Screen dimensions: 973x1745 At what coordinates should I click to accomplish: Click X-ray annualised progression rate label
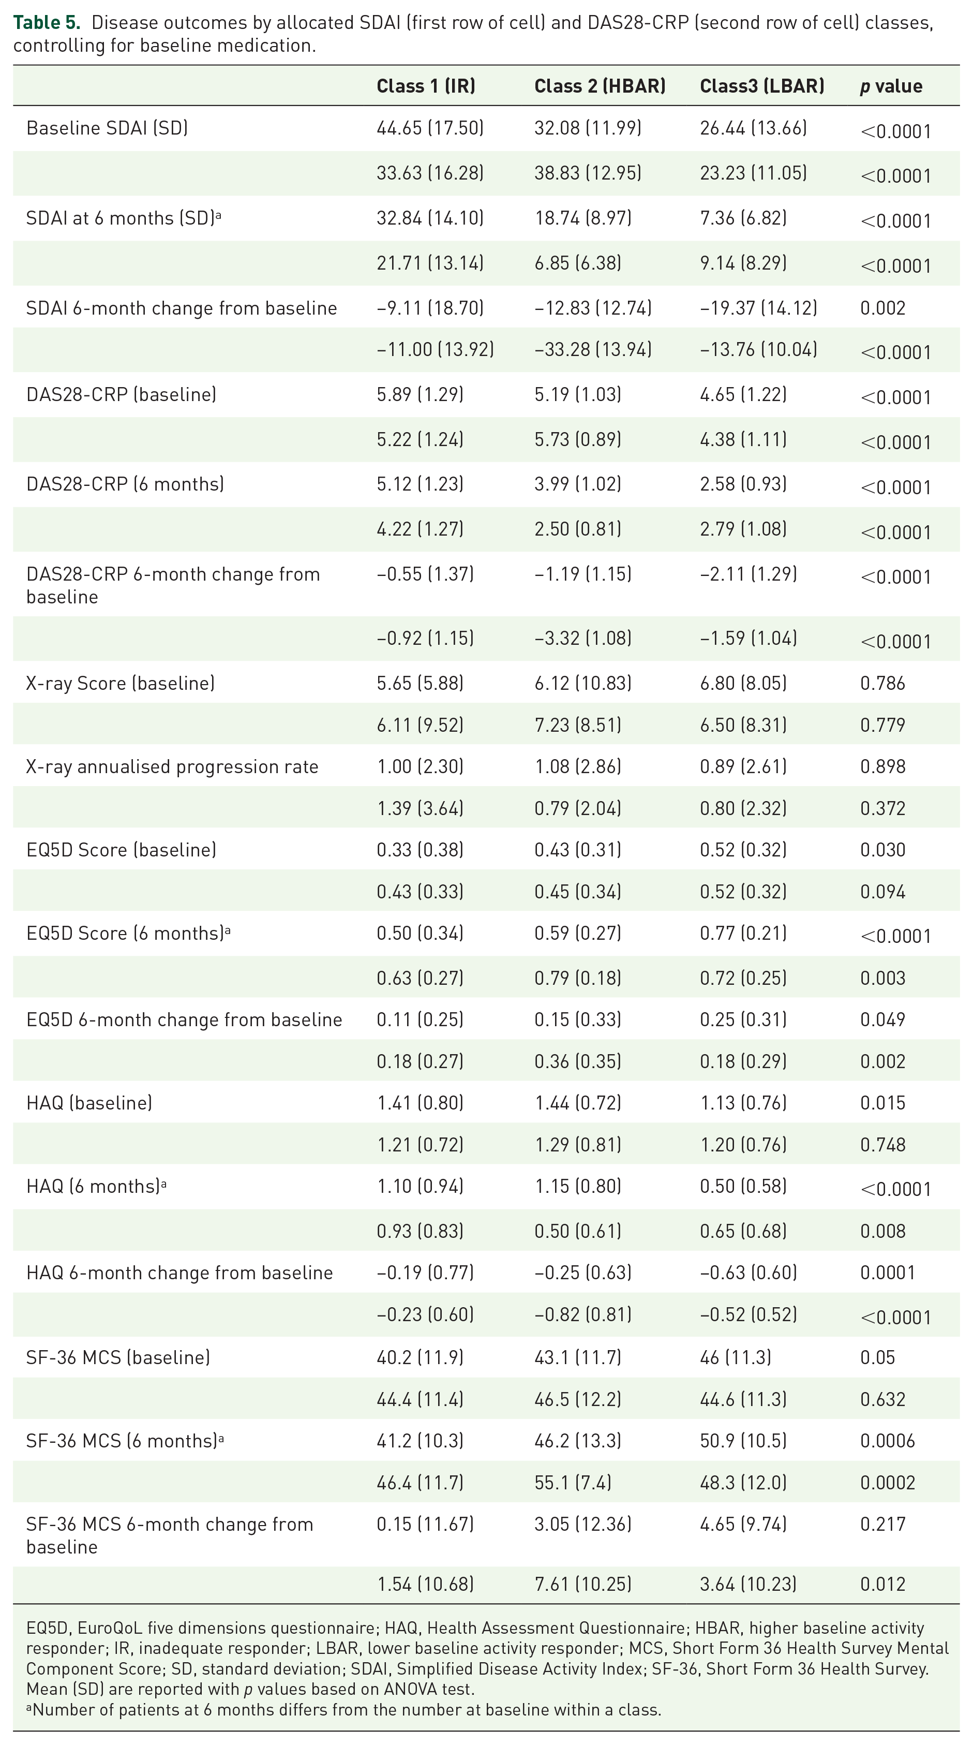pos(172,766)
